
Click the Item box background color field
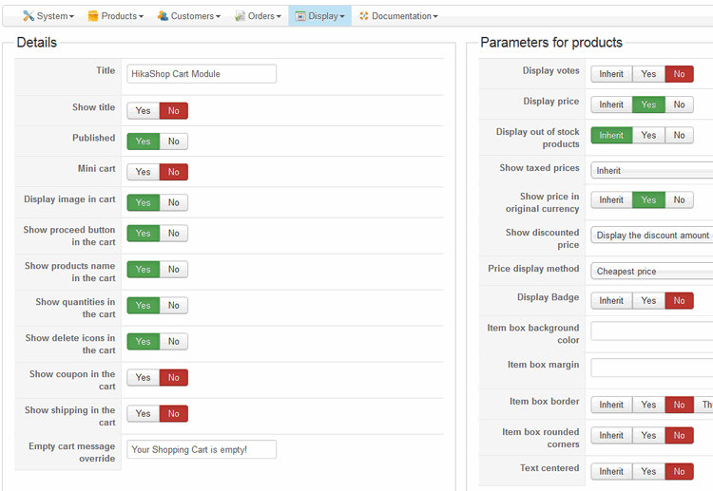tap(651, 331)
